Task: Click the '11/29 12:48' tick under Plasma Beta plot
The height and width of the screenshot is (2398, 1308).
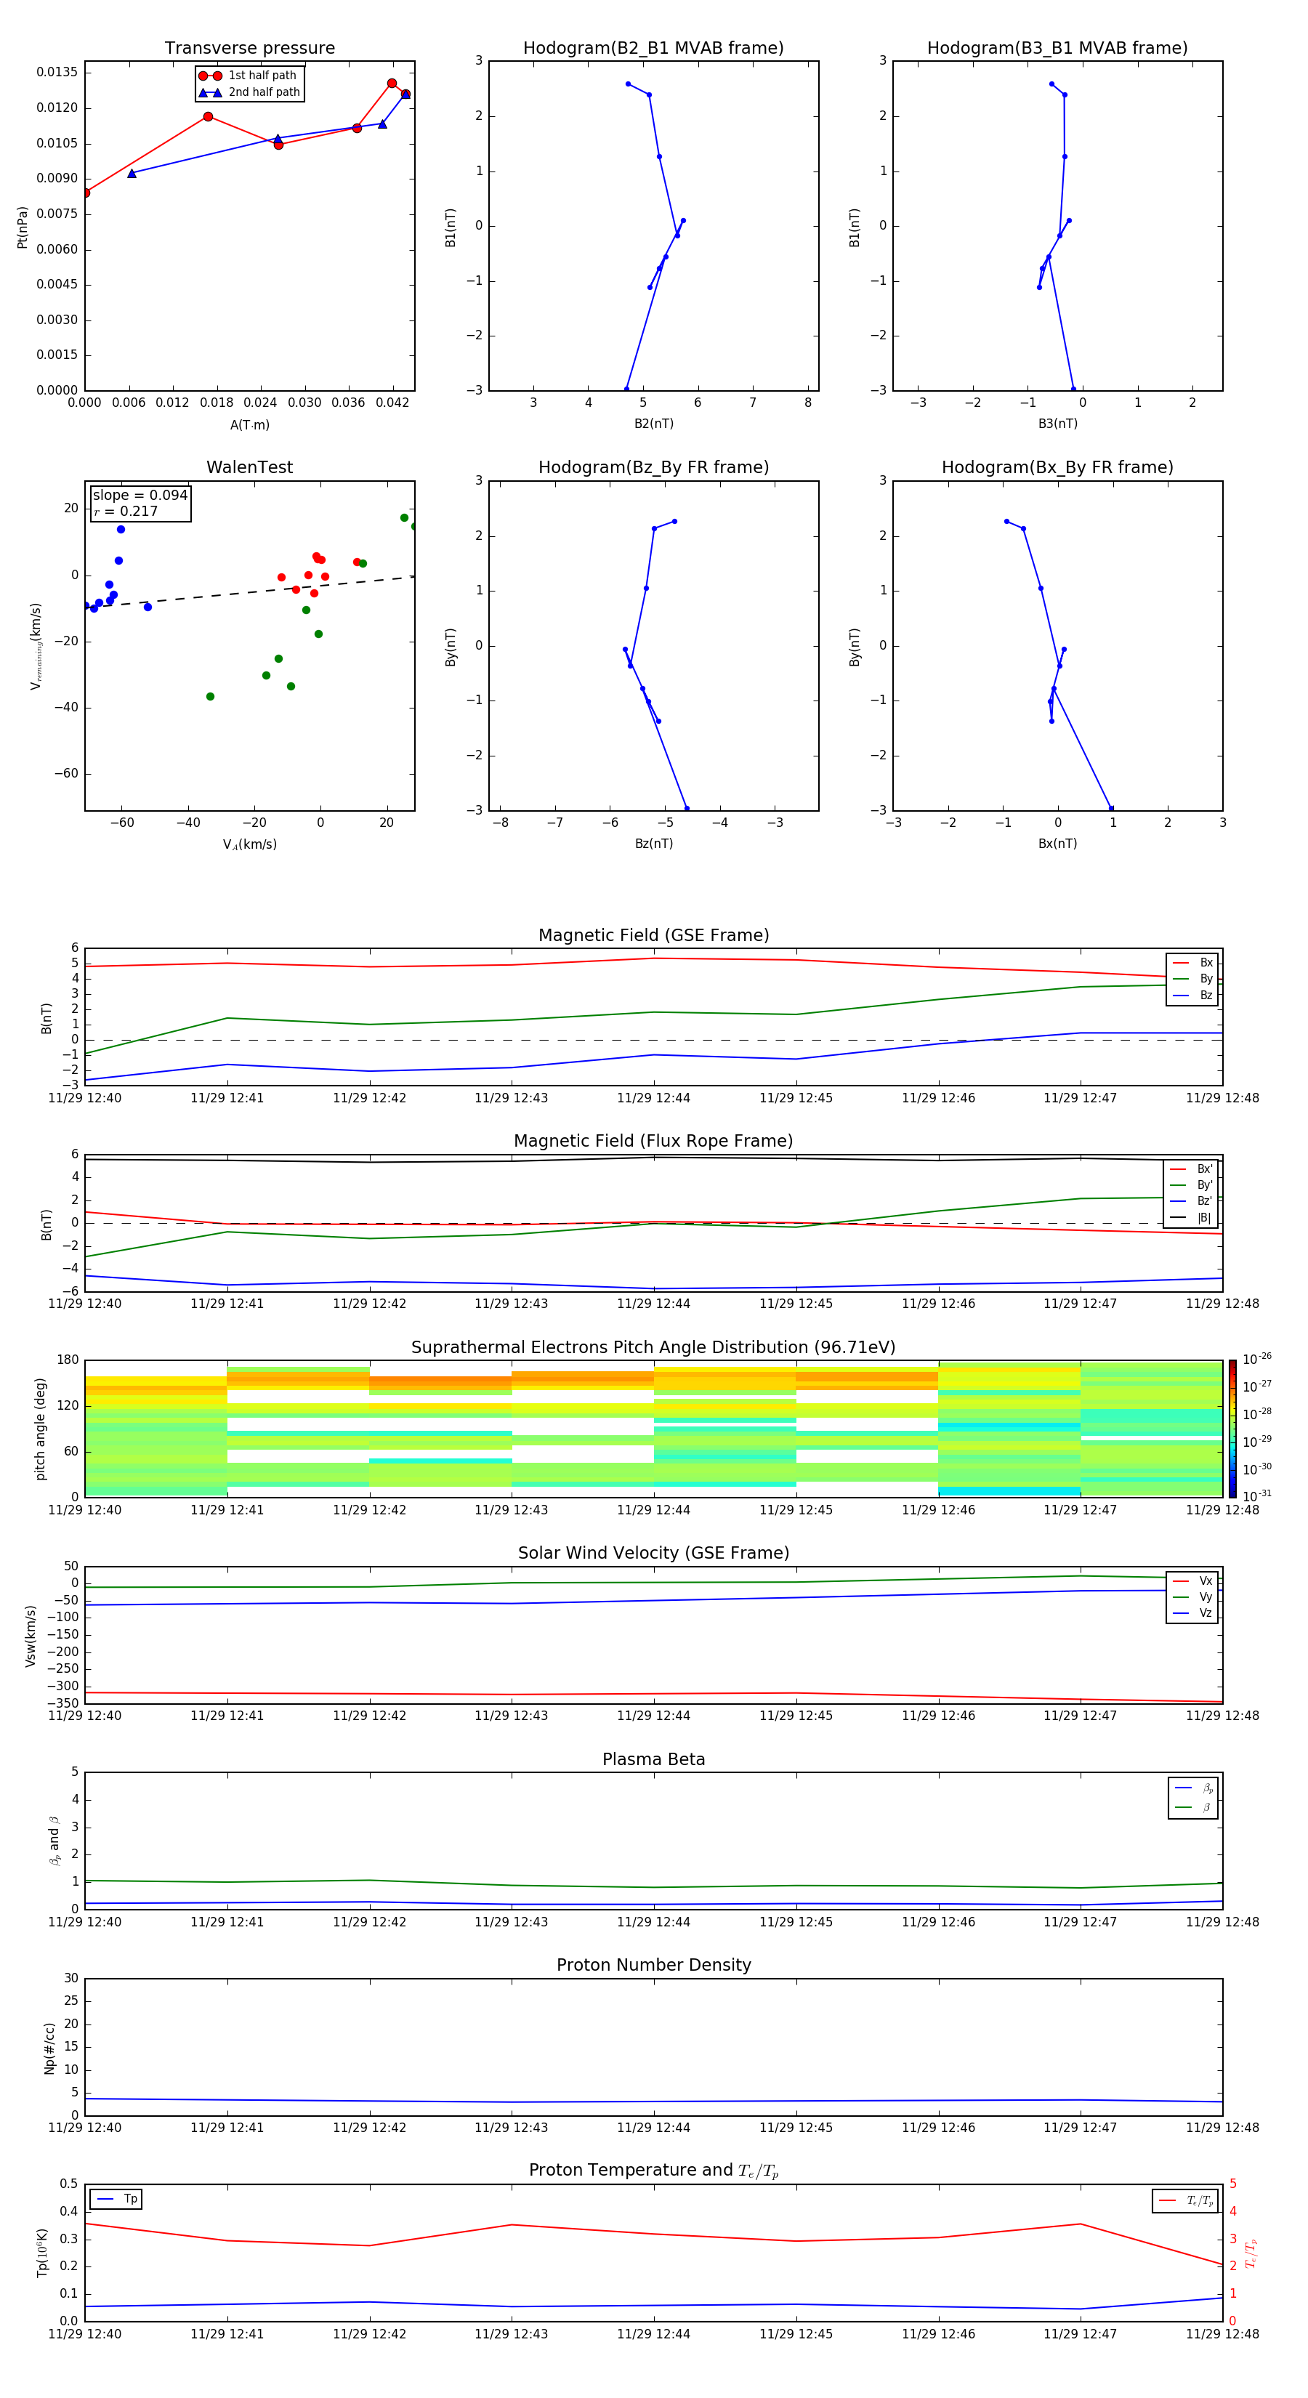Action: click(1222, 1921)
